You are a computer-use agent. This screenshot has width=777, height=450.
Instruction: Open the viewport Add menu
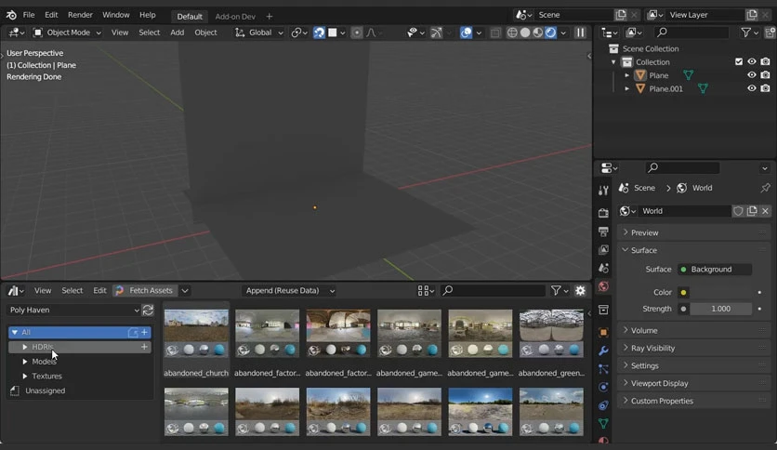pyautogui.click(x=177, y=33)
